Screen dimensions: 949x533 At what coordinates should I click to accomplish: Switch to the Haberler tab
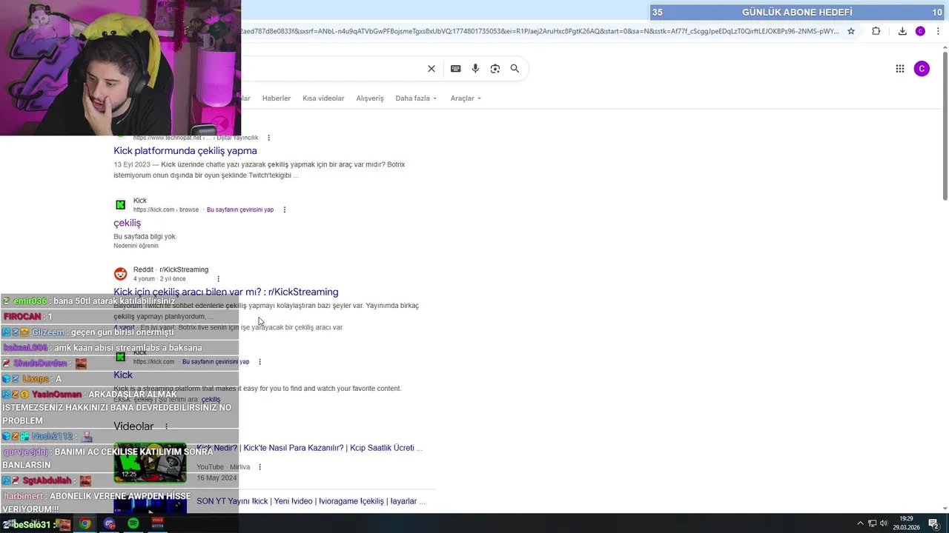click(277, 98)
